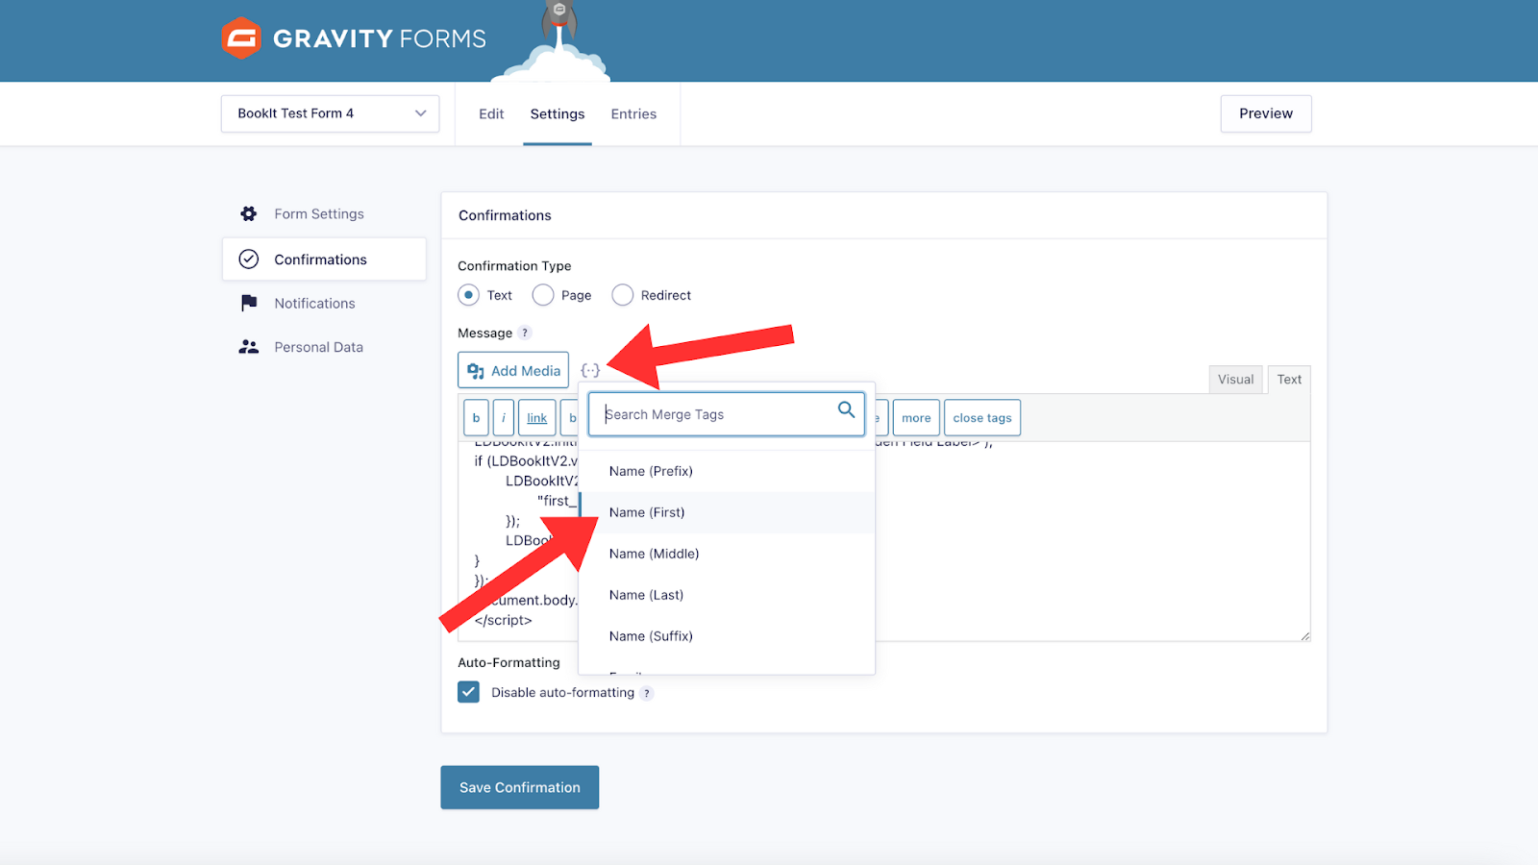Open the merge tags curly-brace icon

click(x=590, y=370)
